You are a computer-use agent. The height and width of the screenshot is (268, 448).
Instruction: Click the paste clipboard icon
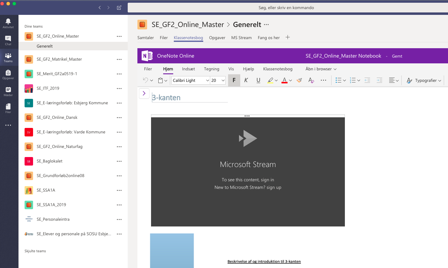[x=161, y=80]
